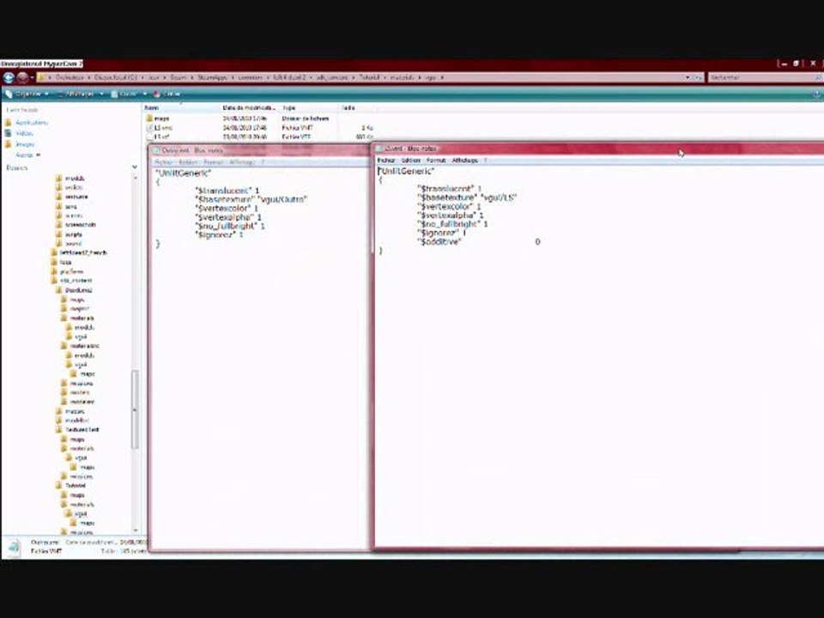The width and height of the screenshot is (824, 618).
Task: Click the folder icon in the address bar
Action: pyautogui.click(x=41, y=77)
